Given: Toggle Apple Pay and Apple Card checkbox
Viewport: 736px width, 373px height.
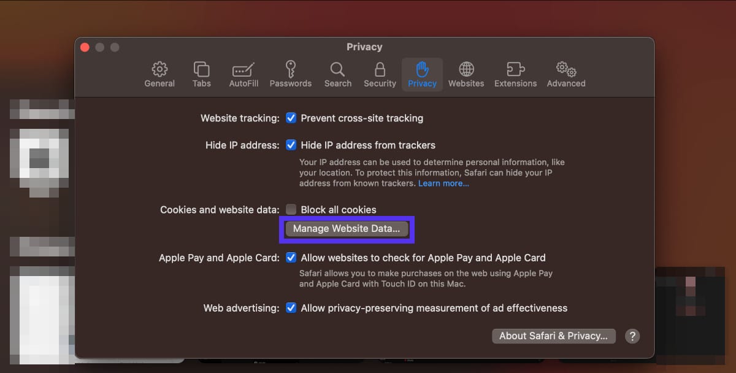Looking at the screenshot, I should coord(291,258).
